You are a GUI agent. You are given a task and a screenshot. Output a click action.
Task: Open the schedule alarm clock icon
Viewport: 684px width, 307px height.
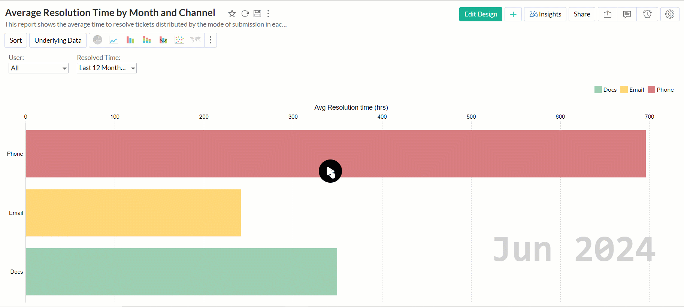point(647,14)
